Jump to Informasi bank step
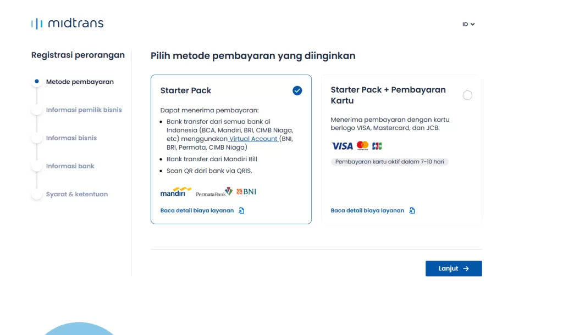This screenshot has height=335, width=563. [x=70, y=166]
